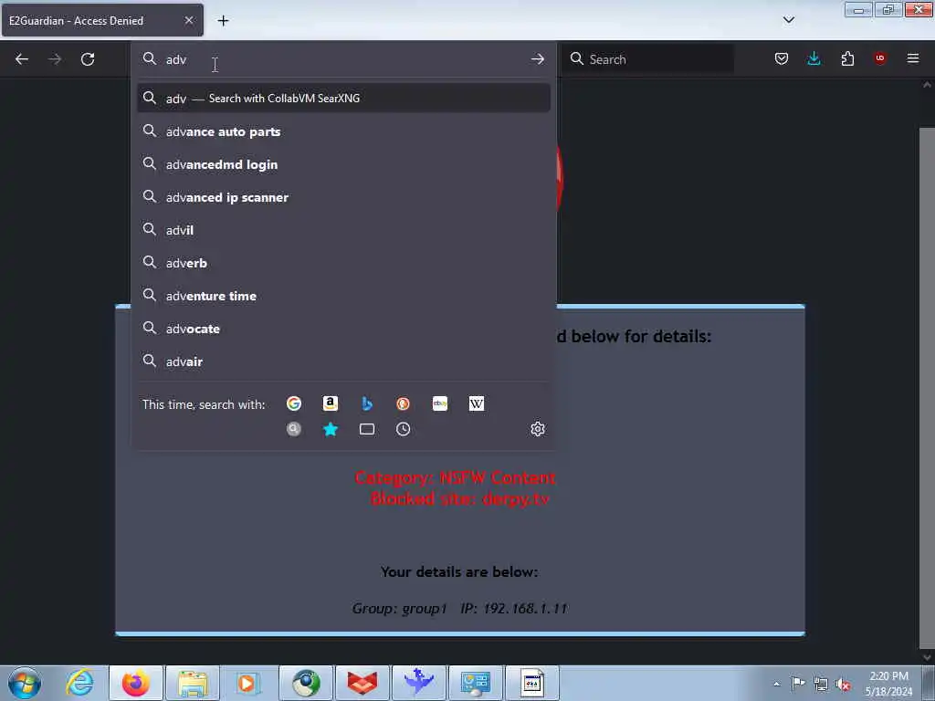Search history using the clock icon
This screenshot has height=701, width=935.
pyautogui.click(x=403, y=429)
